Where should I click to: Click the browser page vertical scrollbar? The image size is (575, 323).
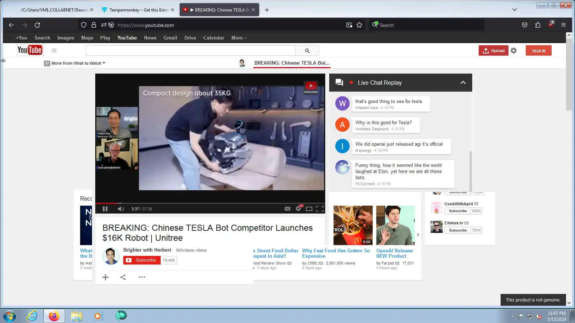click(569, 75)
